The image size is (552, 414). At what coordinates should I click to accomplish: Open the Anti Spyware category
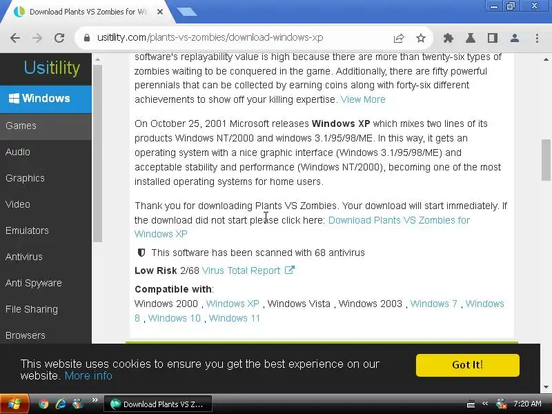(46, 283)
